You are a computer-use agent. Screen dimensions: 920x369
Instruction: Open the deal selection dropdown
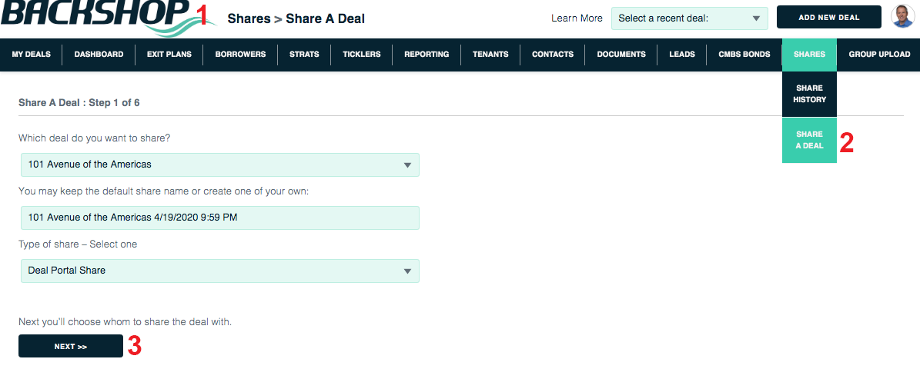(x=220, y=165)
